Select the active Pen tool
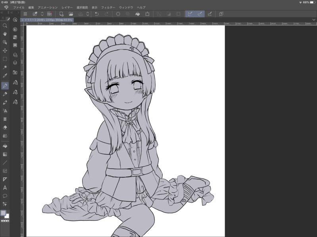Screen dimensions: 317x237 click(x=5, y=85)
